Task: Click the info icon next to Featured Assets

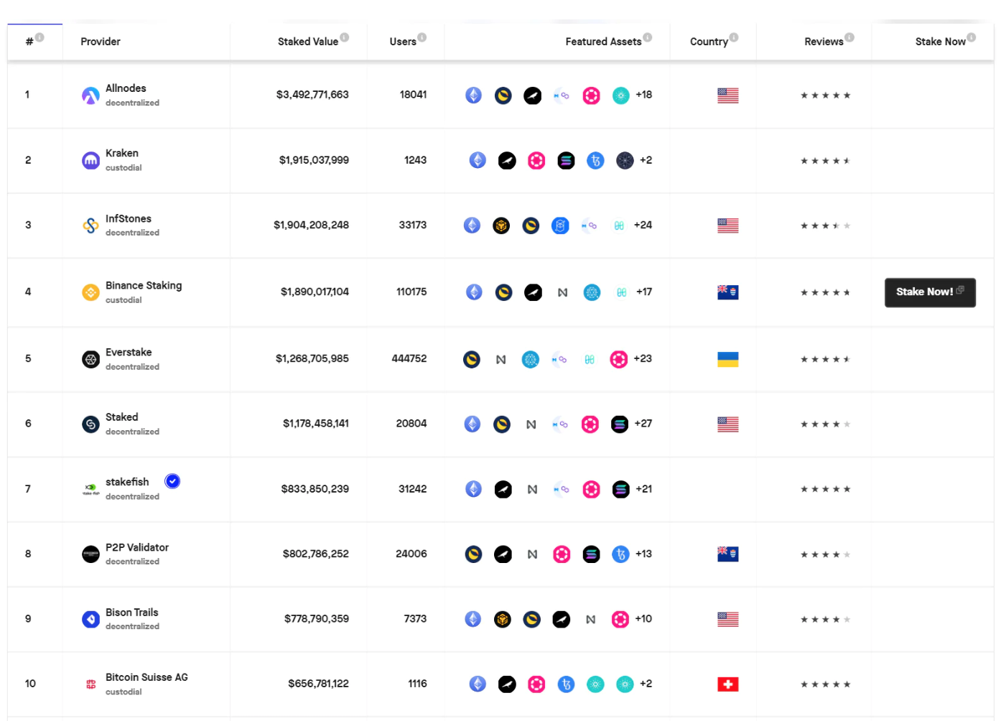Action: pos(648,37)
